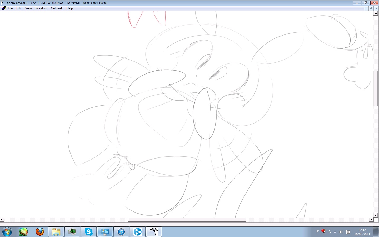Open the Help menu
Viewport: 379px width, 237px height.
69,8
